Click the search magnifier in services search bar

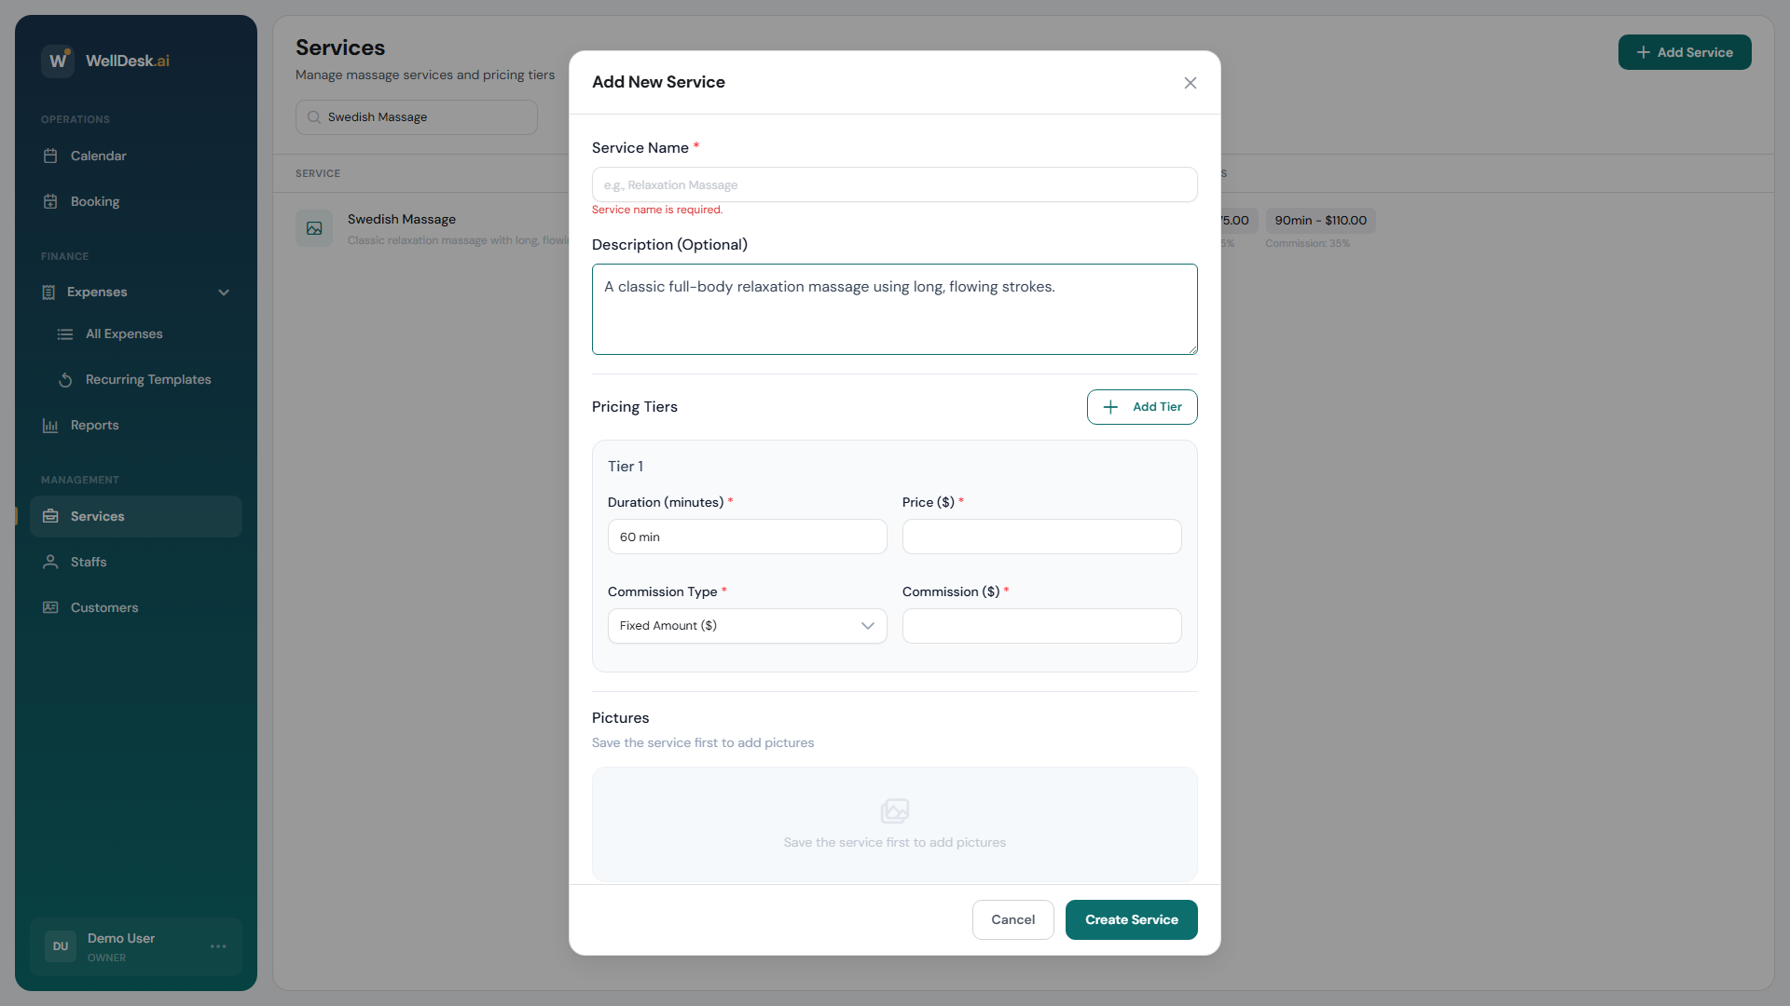click(x=315, y=117)
